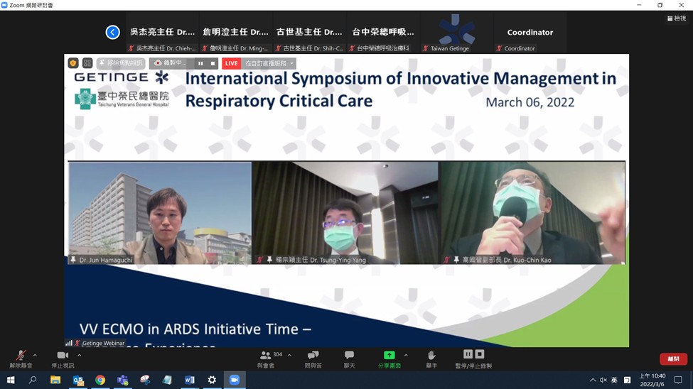Unmute microphone (解除靜音)
The width and height of the screenshot is (693, 389).
click(21, 359)
